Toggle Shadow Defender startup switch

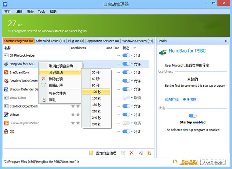(126, 89)
